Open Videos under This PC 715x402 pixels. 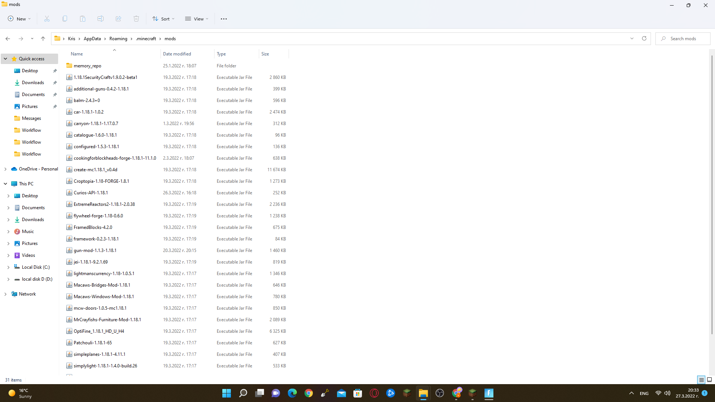28,255
